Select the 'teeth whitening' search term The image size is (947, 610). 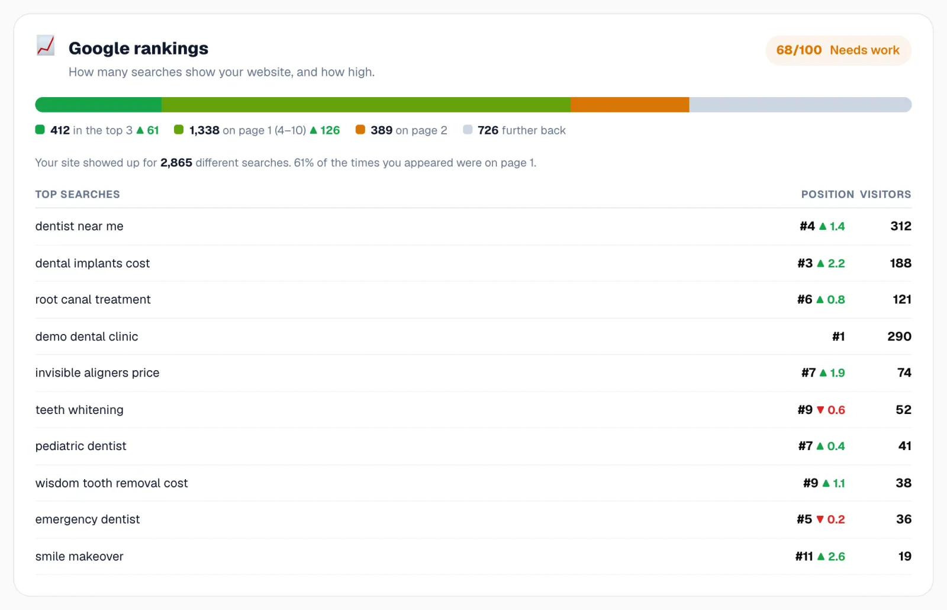click(x=79, y=410)
